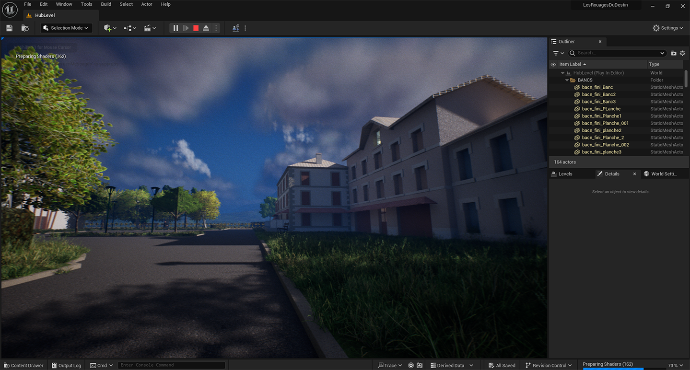Open Content Drawer from the bottom bar
This screenshot has width=690, height=370.
point(23,365)
